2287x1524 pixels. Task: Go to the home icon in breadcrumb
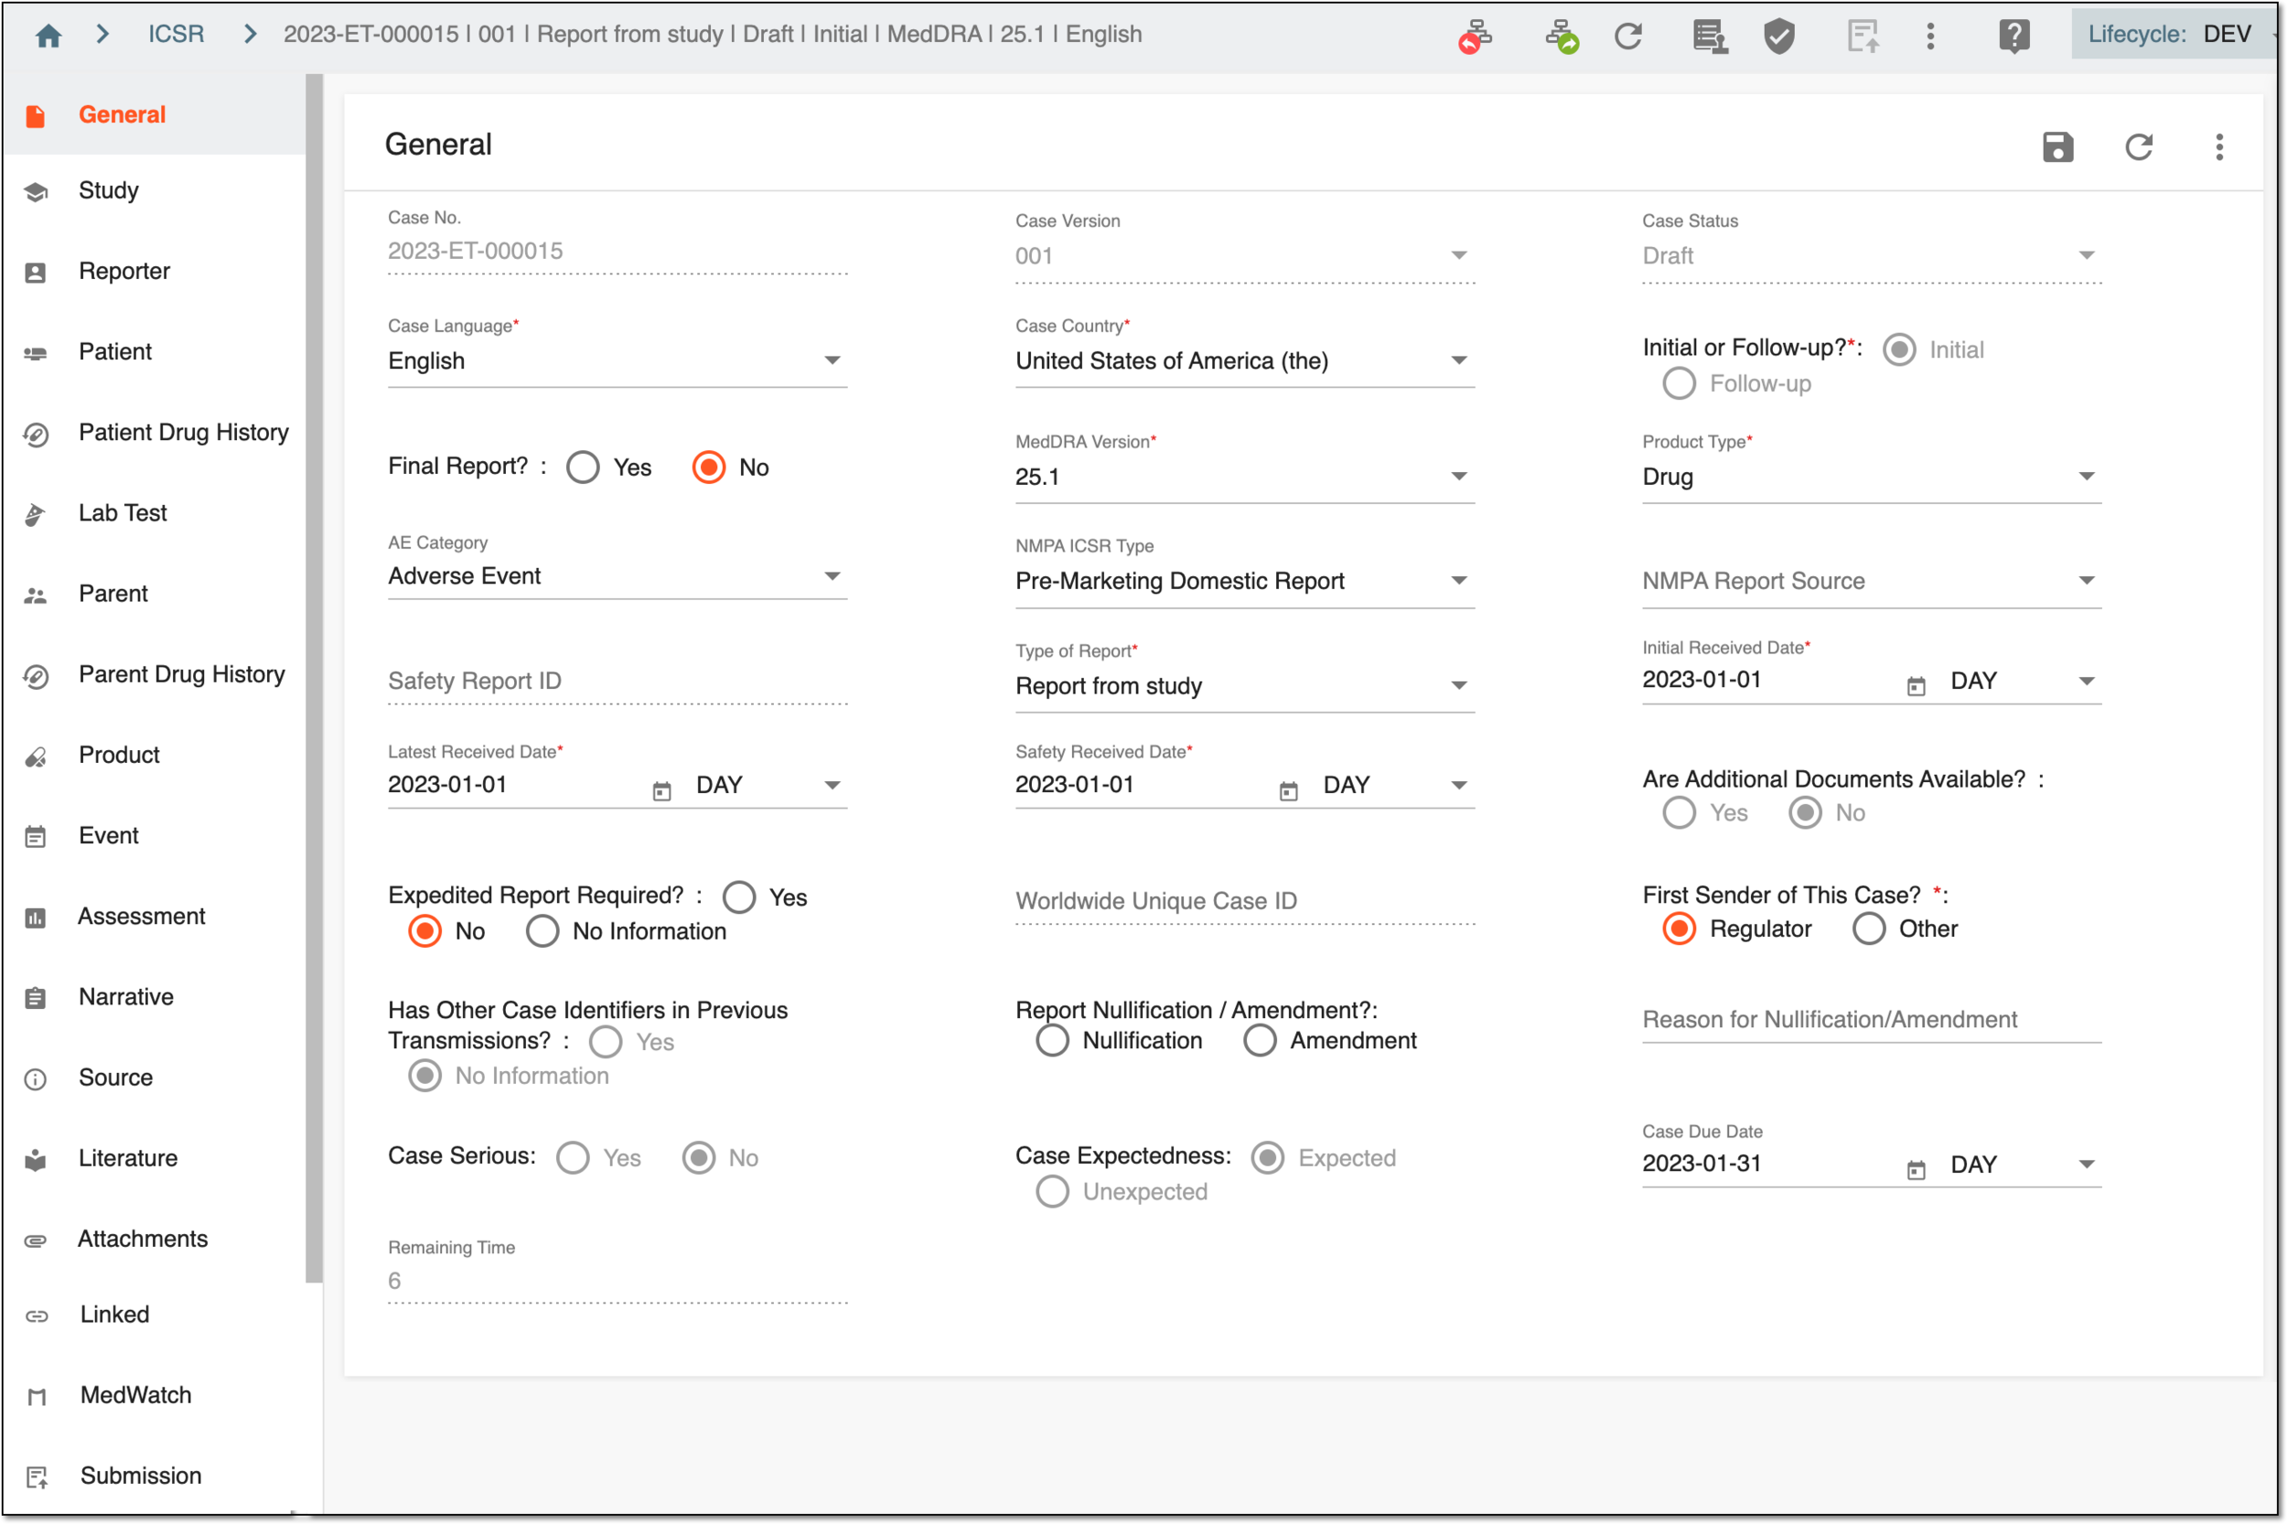point(48,36)
